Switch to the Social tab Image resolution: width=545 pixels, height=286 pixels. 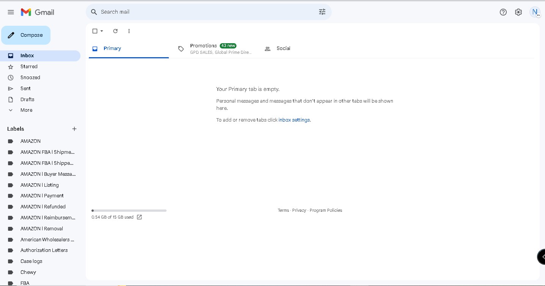[302, 48]
